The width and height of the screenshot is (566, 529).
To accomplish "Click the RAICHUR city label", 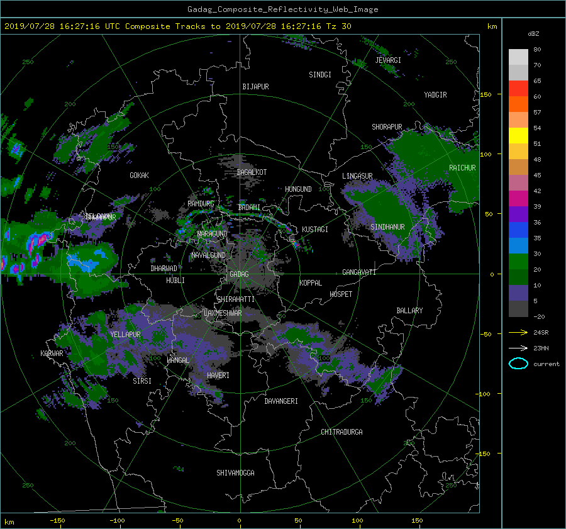I will [x=462, y=168].
